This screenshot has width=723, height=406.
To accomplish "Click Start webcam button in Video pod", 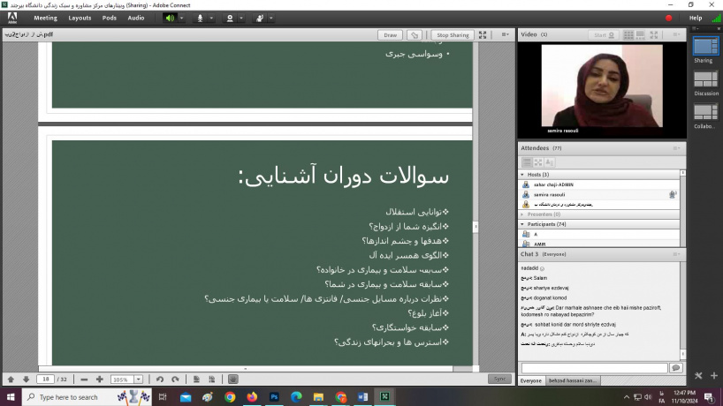I will click(604, 35).
